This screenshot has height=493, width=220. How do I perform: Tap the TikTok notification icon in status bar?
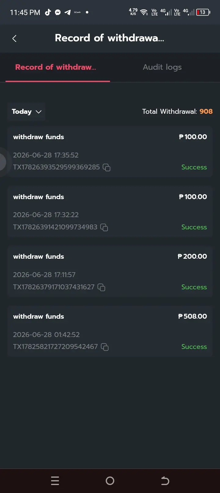48,12
